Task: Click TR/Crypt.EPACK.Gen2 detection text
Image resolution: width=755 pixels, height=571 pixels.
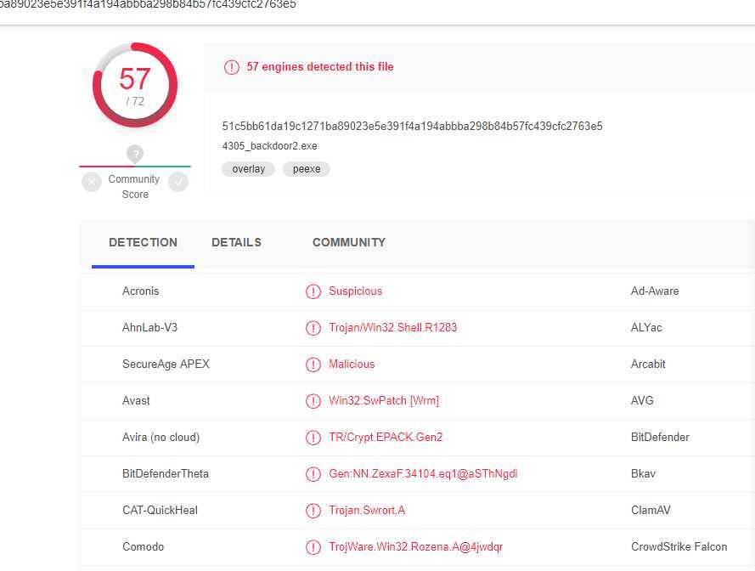Action: click(x=386, y=437)
